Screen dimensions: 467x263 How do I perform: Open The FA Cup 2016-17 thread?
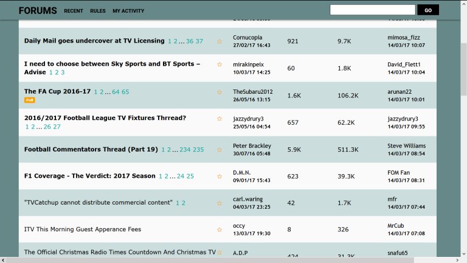pos(57,91)
